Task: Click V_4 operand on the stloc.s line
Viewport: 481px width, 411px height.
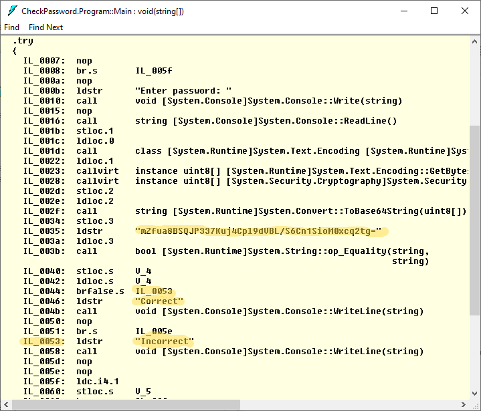Action: [x=143, y=271]
